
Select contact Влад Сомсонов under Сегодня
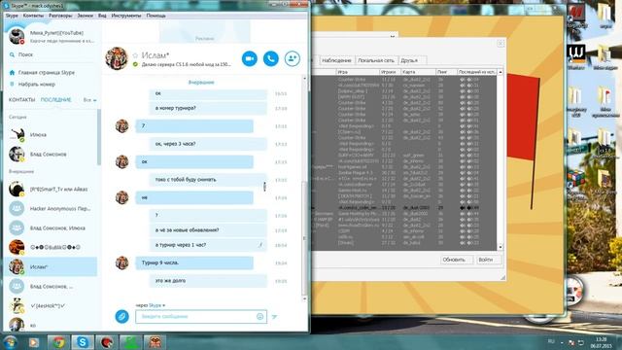tap(51, 154)
